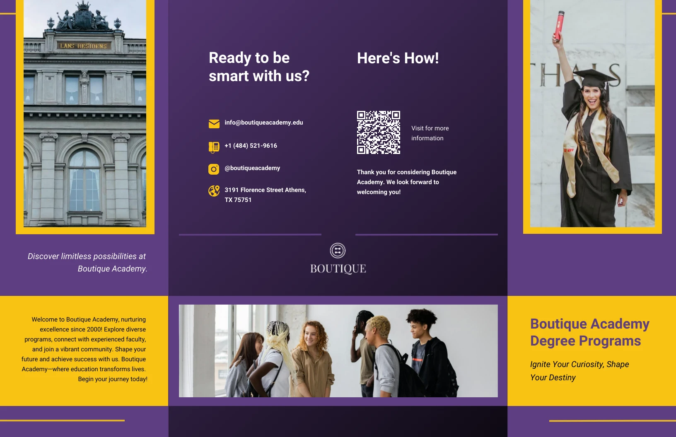Click the Boutique button logo emblem
The image size is (676, 437).
pos(337,250)
